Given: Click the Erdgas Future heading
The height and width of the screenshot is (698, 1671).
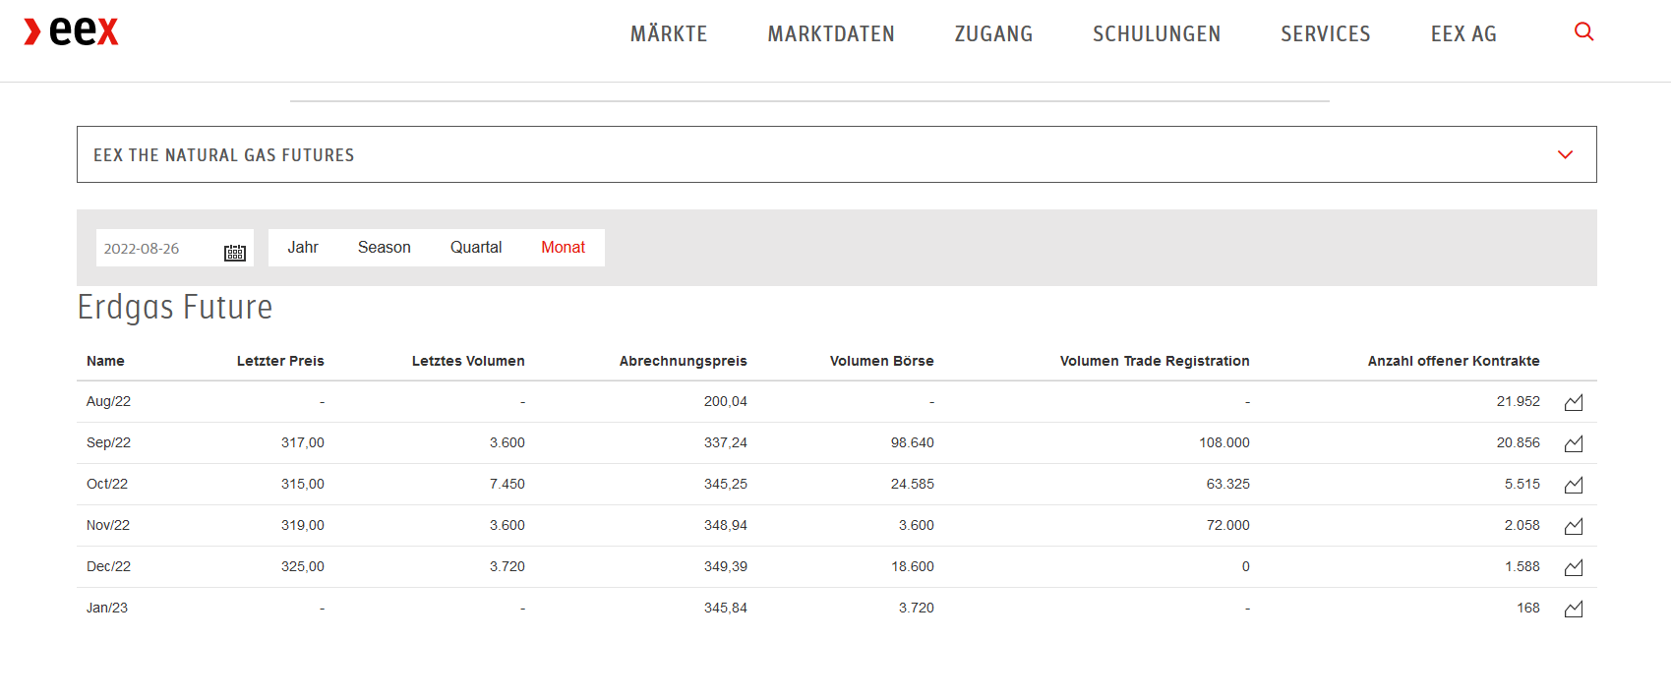Looking at the screenshot, I should pos(175,308).
